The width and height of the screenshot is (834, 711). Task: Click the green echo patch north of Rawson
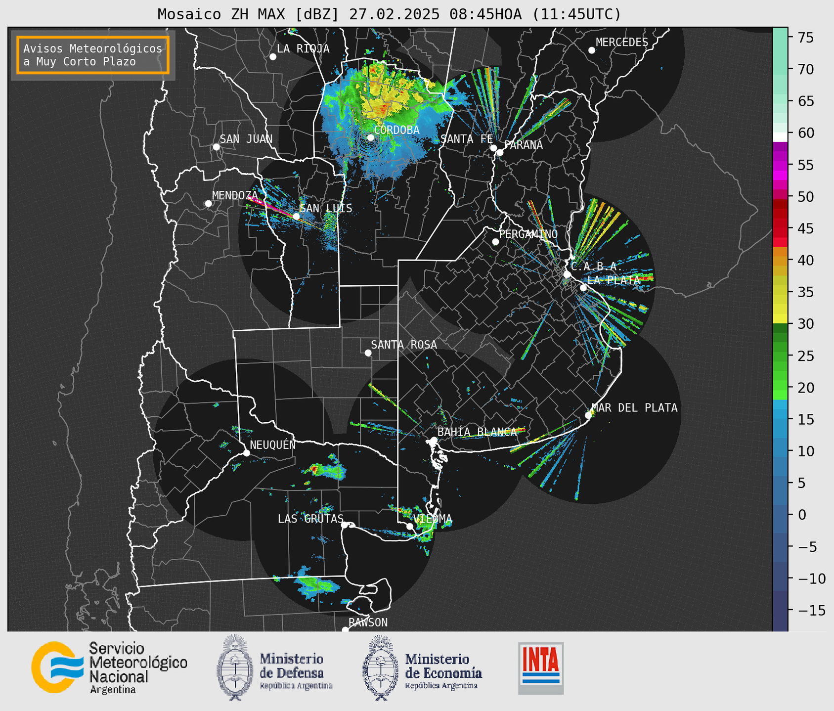[x=317, y=584]
